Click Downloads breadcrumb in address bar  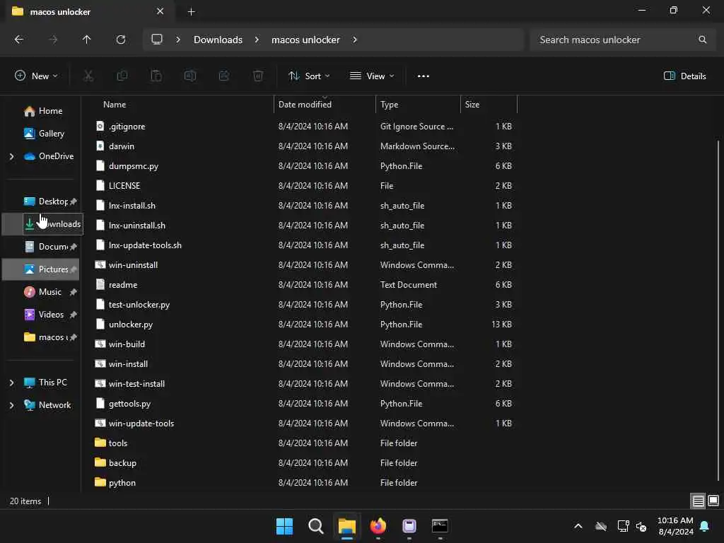[218, 40]
